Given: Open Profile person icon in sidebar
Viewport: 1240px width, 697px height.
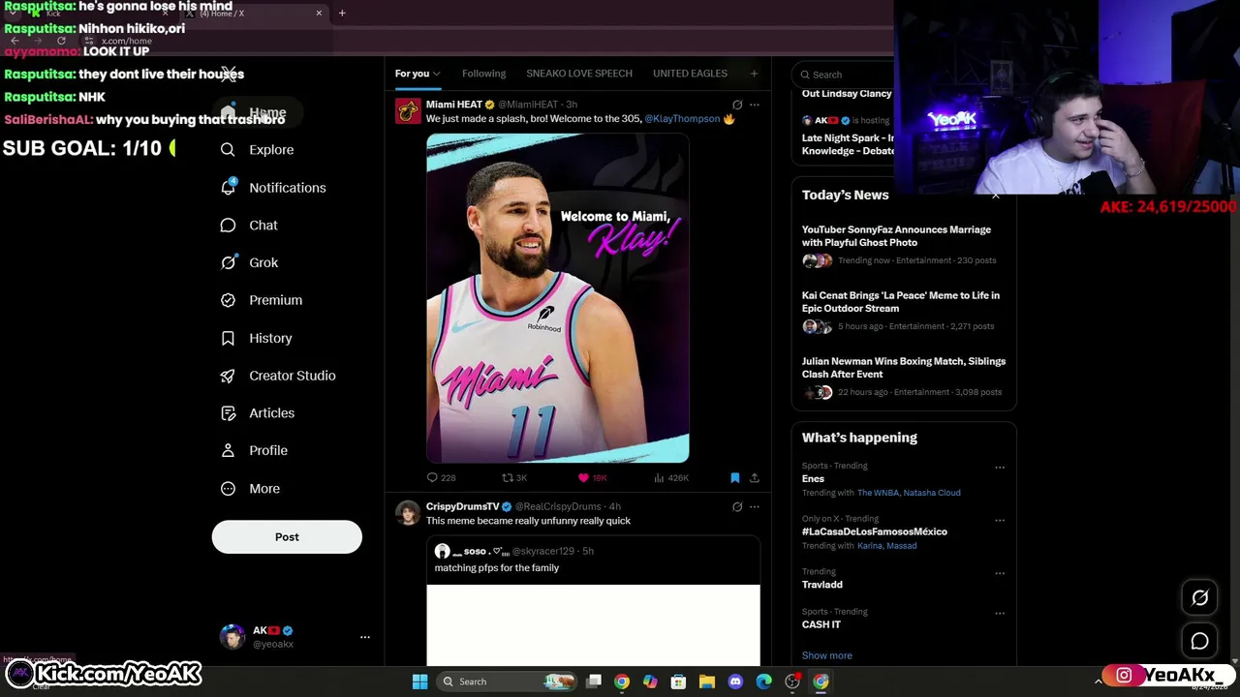Looking at the screenshot, I should coord(228,450).
